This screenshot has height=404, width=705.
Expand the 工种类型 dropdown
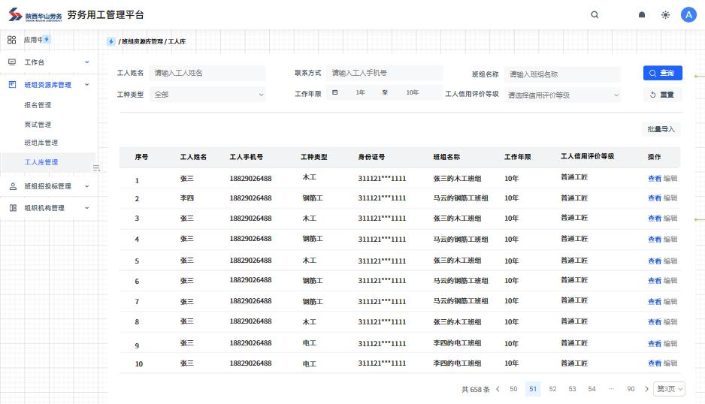pos(208,95)
